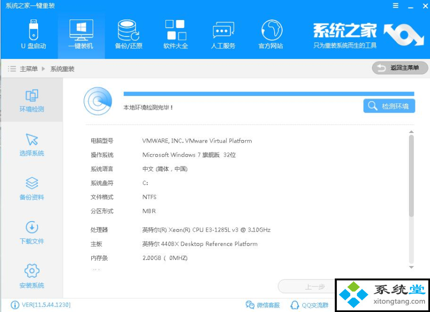
Task: Go to the 安装系统 install system step
Action: pos(32,276)
